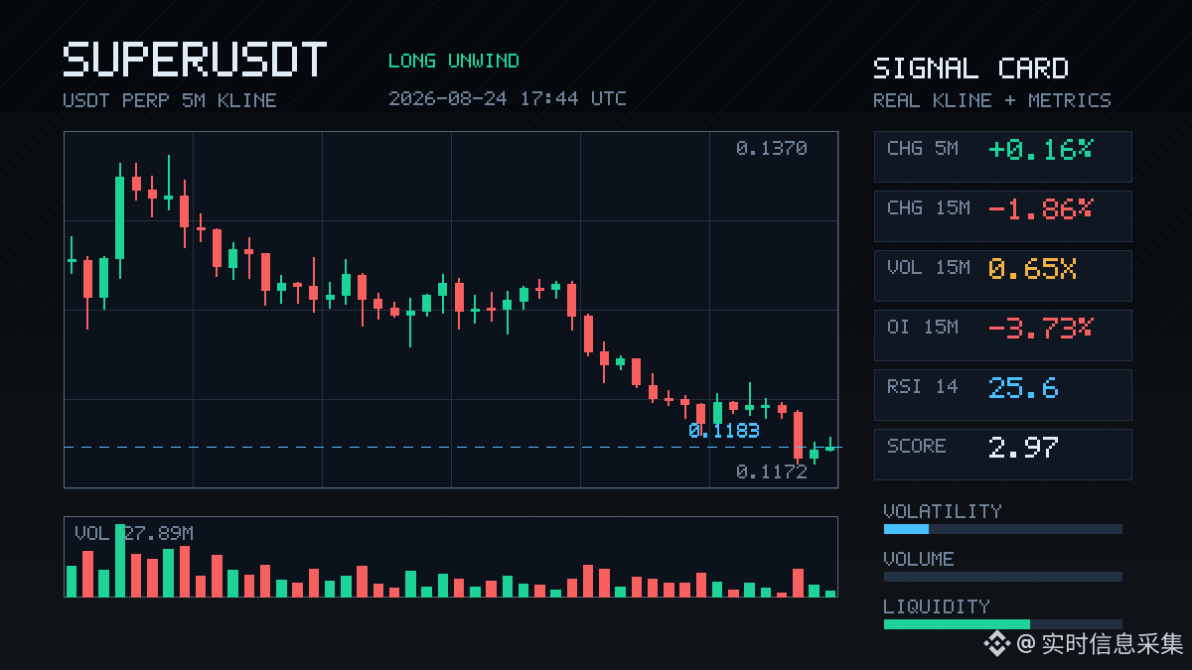Select the RSI 14 value 25.6 card
The height and width of the screenshot is (670, 1192).
pyautogui.click(x=1002, y=395)
